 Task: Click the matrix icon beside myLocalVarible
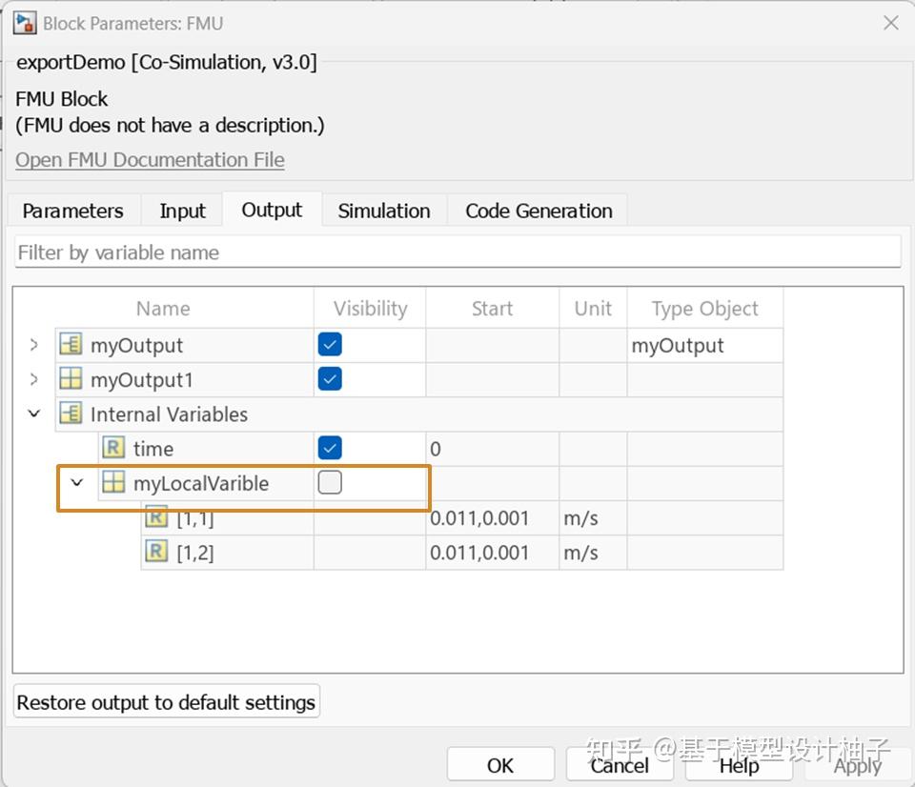tap(112, 483)
